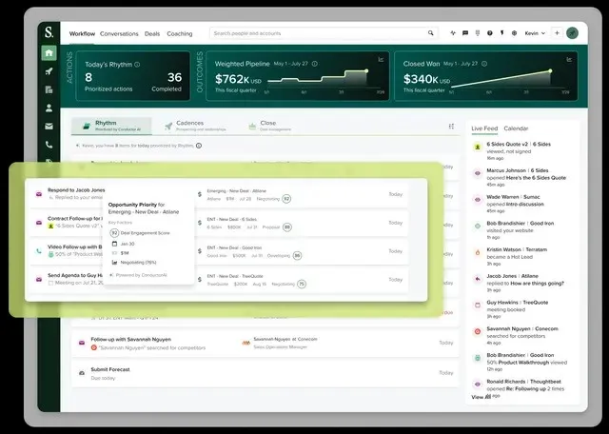Viewport: 609px width, 434px height.
Task: Open the People icon in the sidebar
Action: (49, 108)
